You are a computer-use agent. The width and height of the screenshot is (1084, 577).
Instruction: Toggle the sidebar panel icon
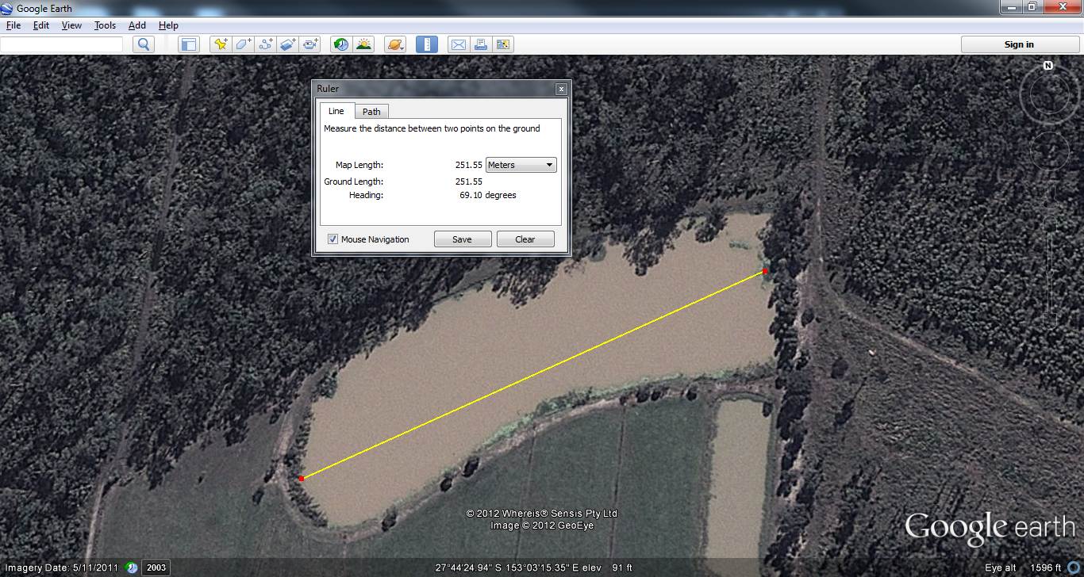pos(188,44)
